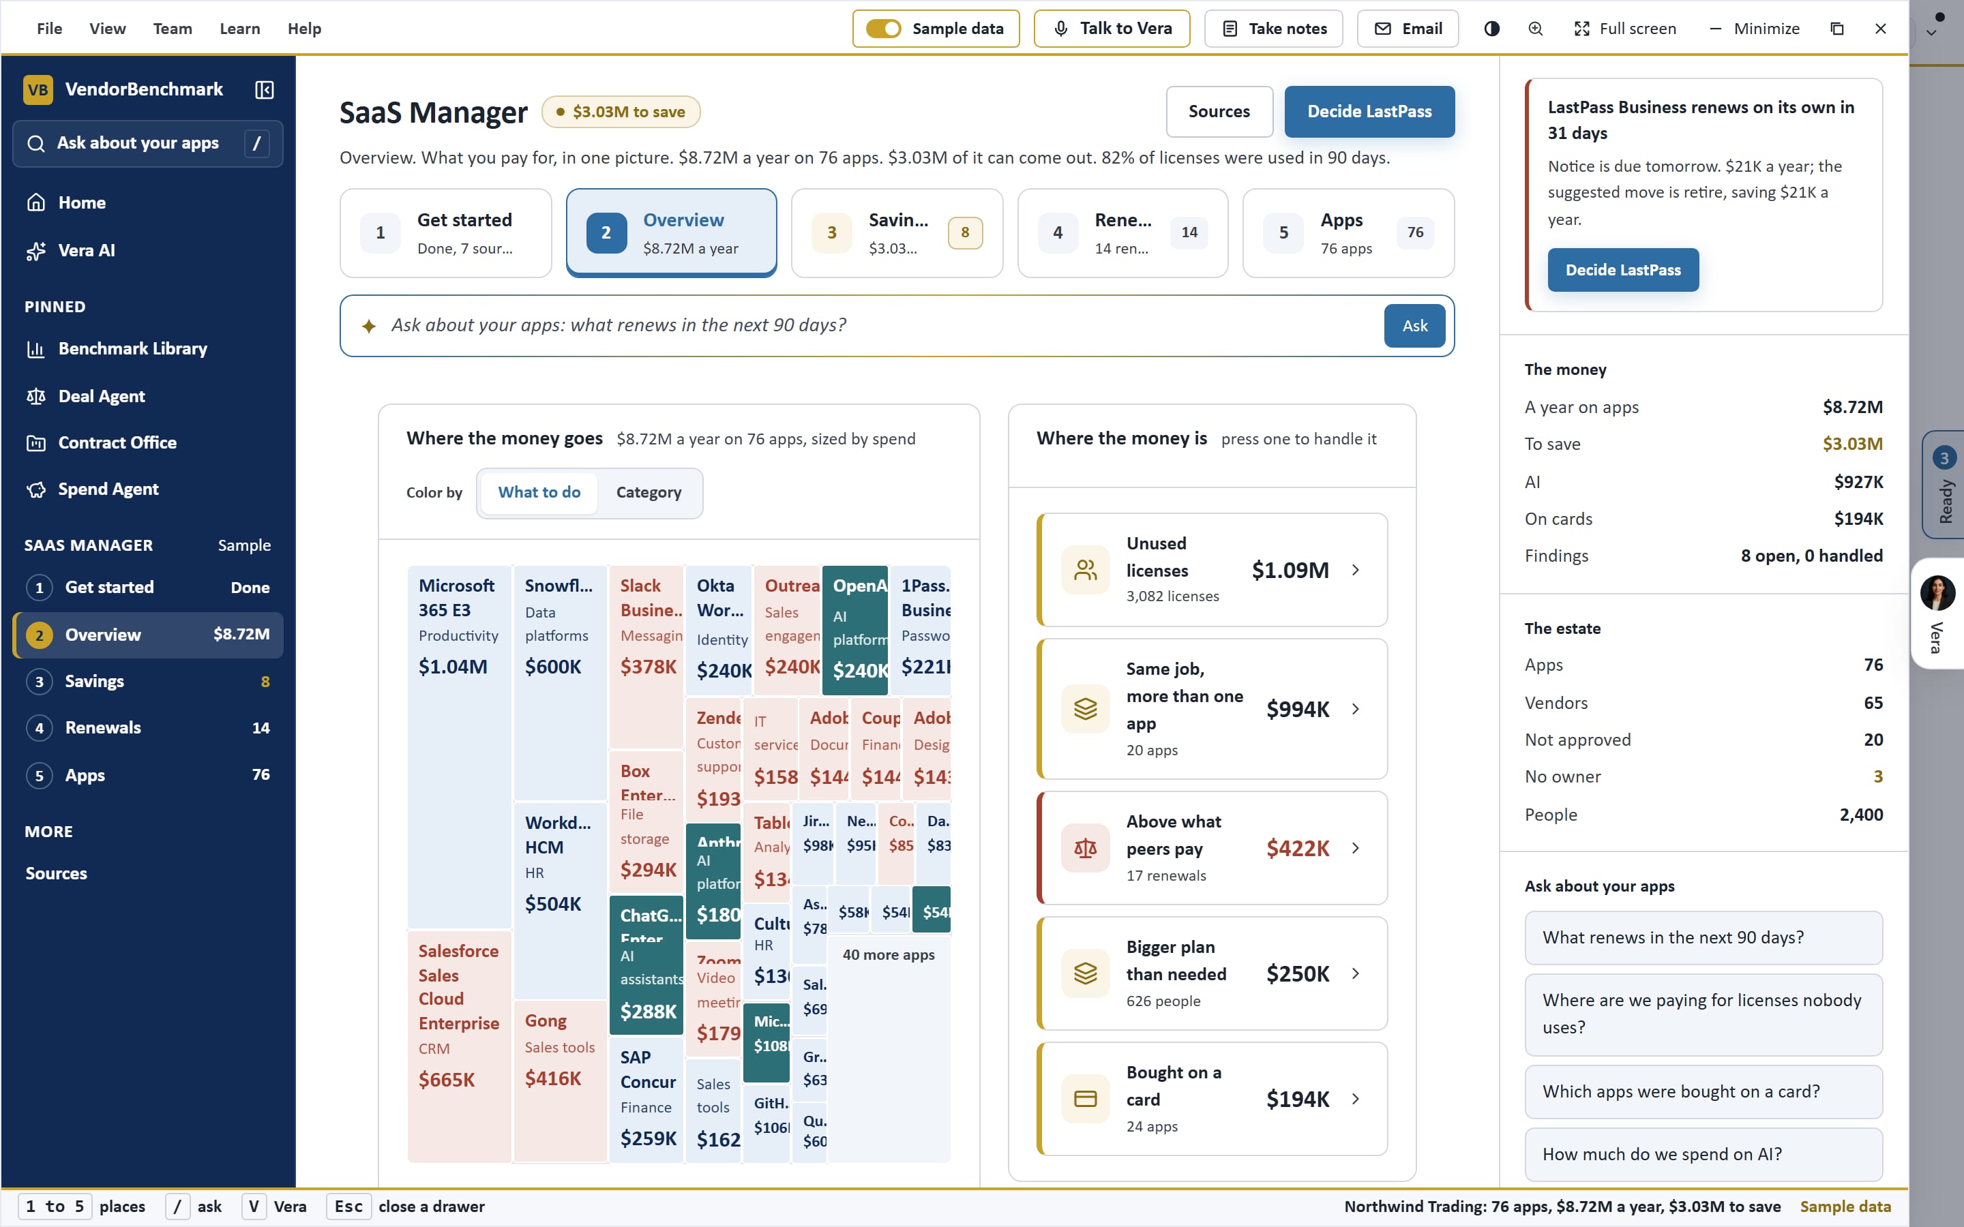Expand Unused licenses $1.09M chevron

coord(1355,570)
